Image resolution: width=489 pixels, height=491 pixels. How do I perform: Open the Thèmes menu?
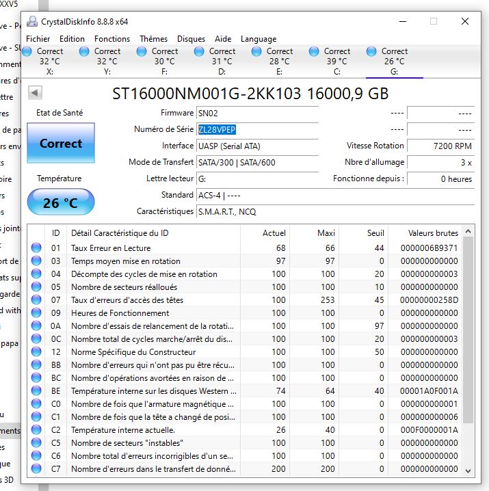(x=153, y=39)
